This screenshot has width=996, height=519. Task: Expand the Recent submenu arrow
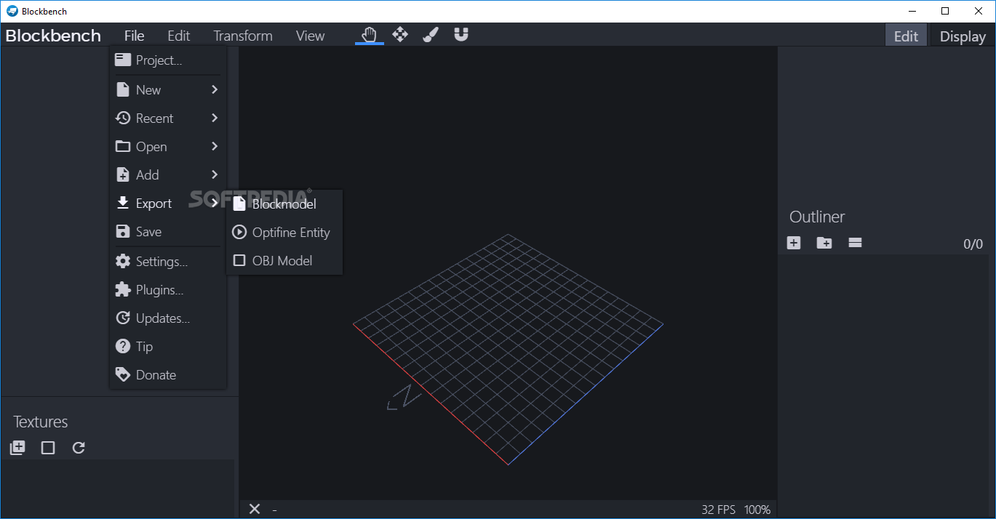(x=215, y=118)
